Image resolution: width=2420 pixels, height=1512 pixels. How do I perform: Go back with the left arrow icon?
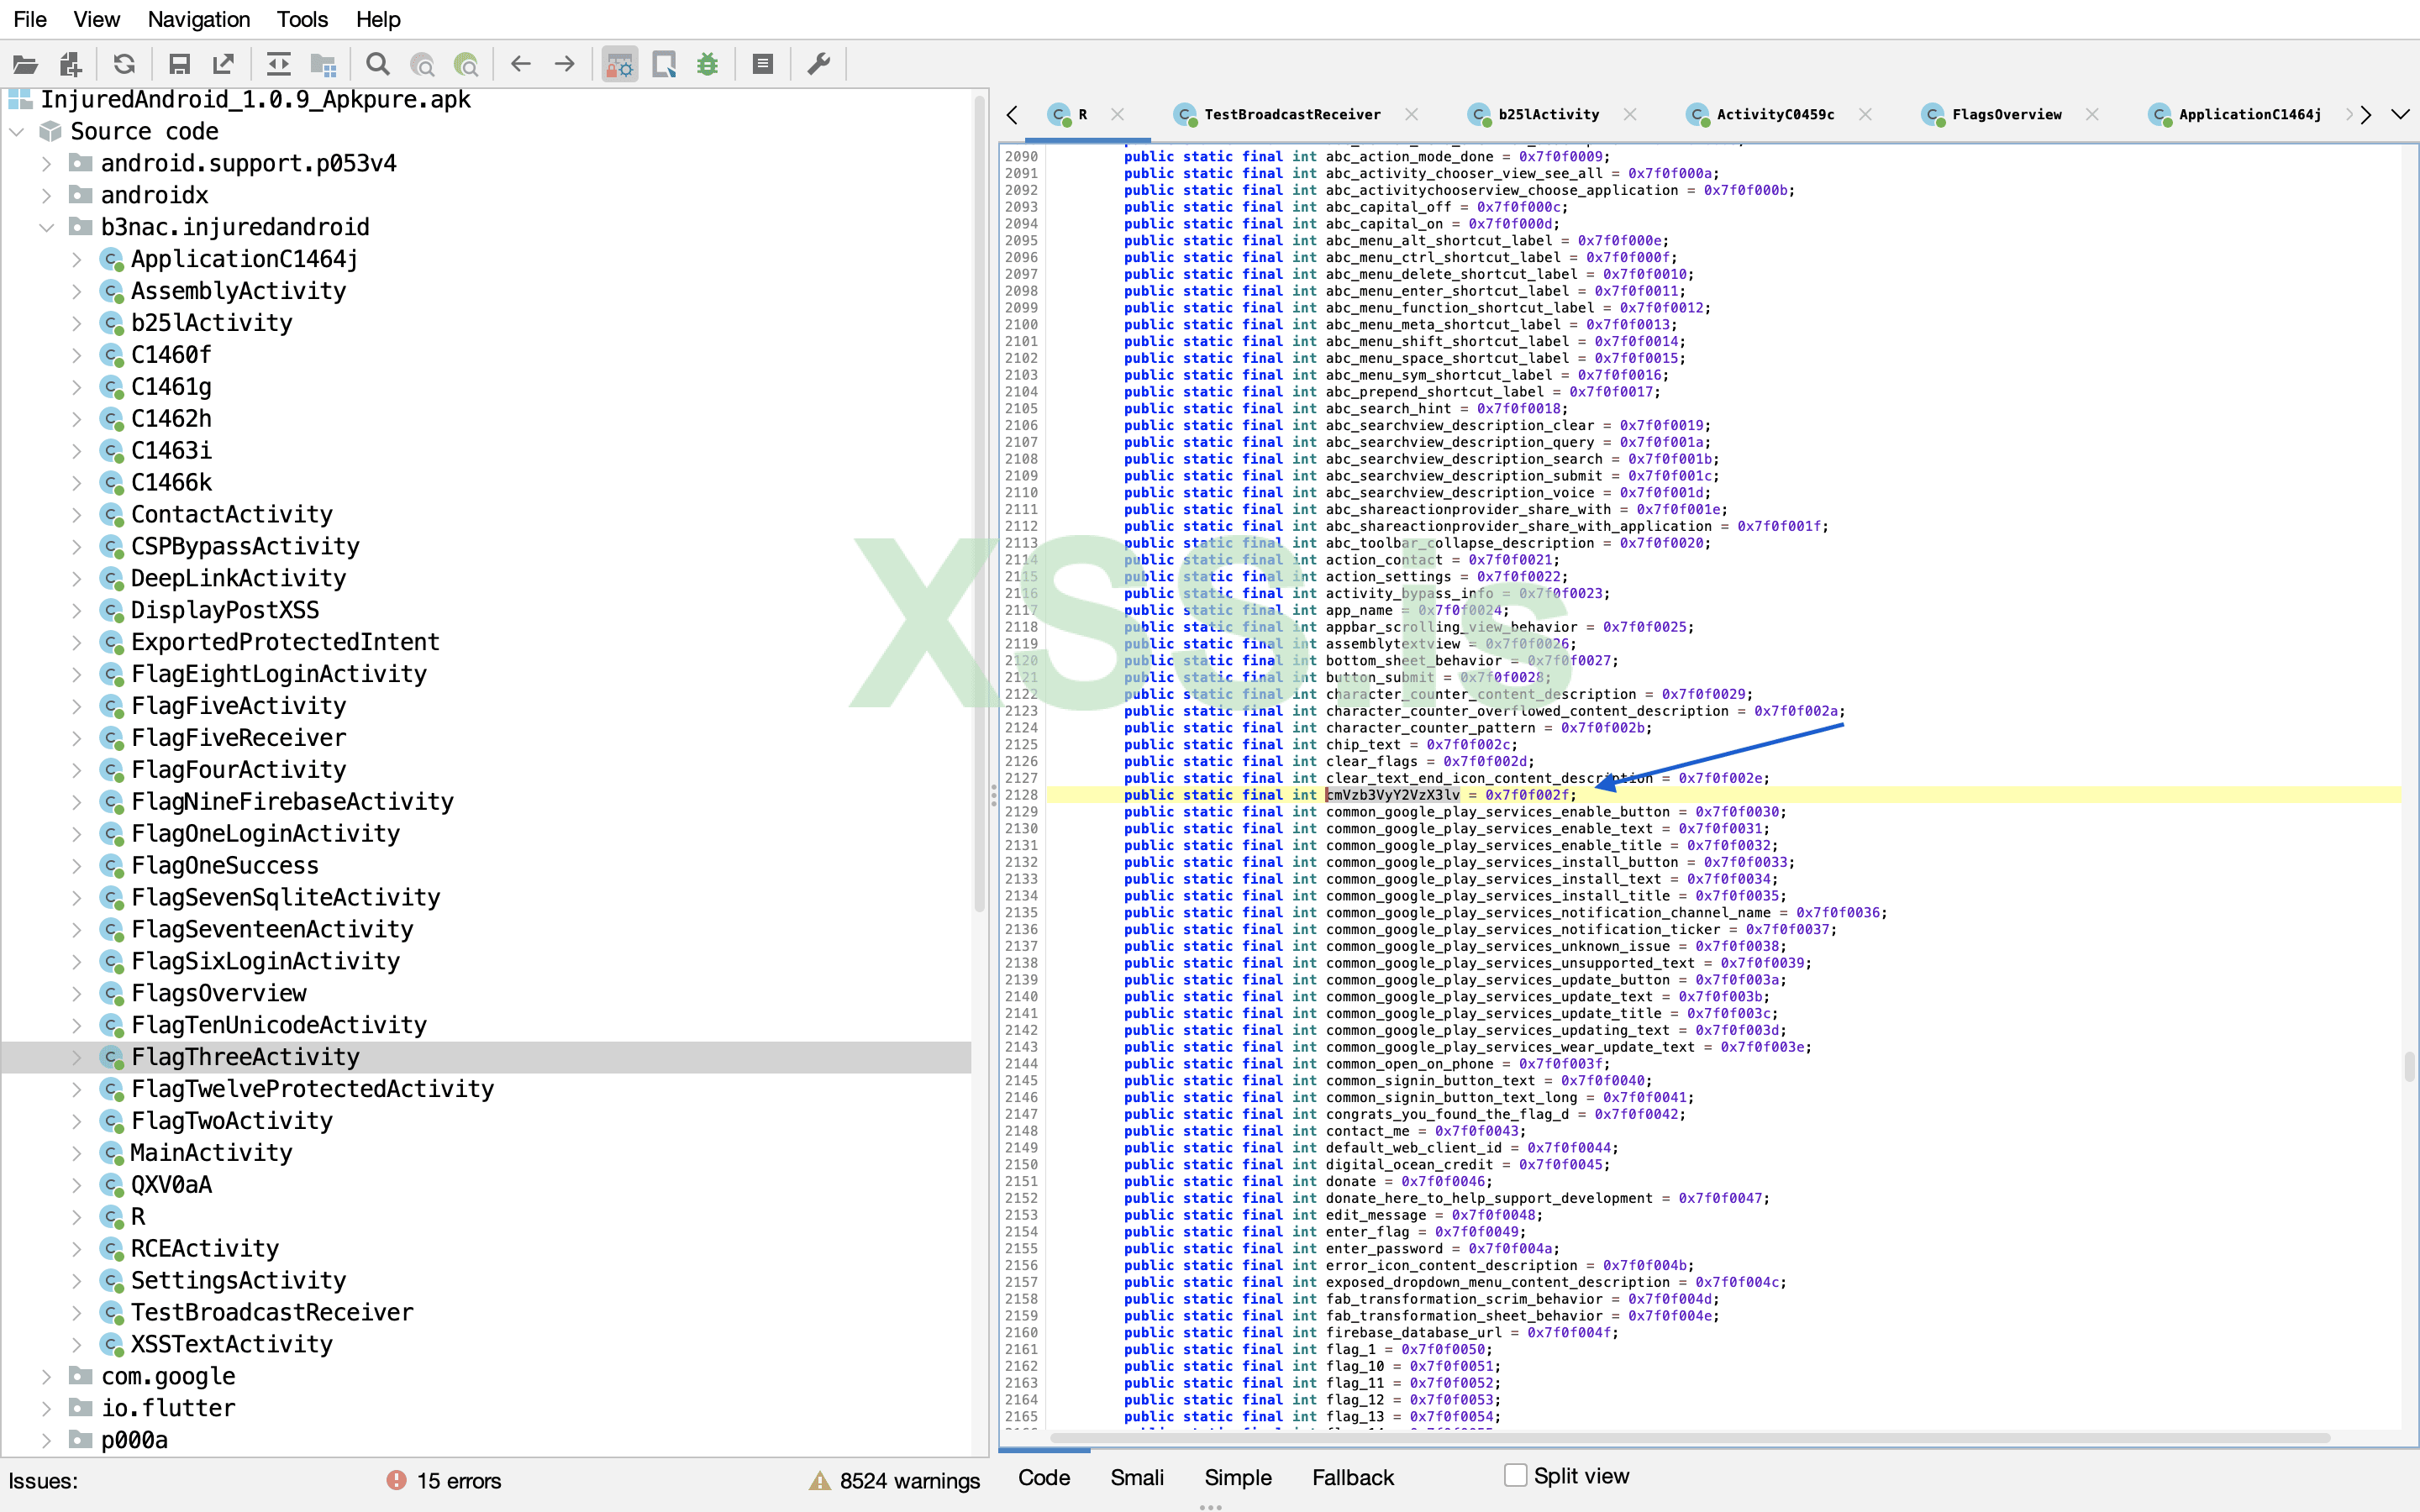pyautogui.click(x=520, y=65)
